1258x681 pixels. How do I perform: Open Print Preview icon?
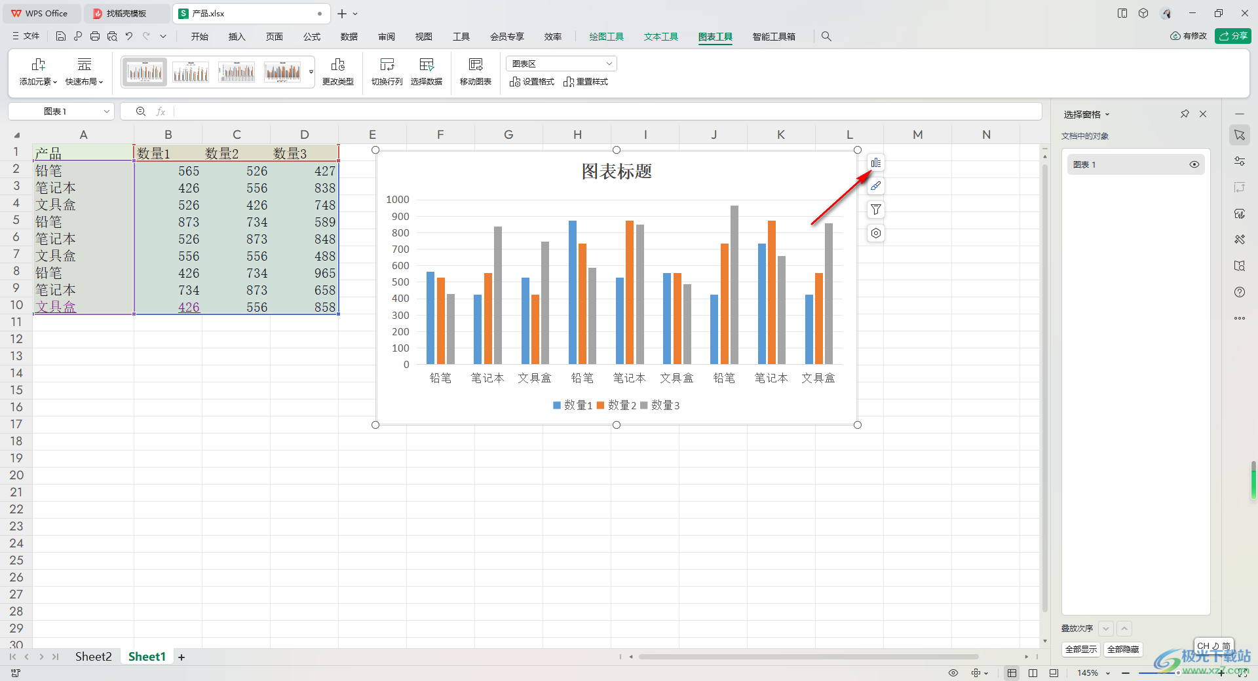(x=112, y=37)
